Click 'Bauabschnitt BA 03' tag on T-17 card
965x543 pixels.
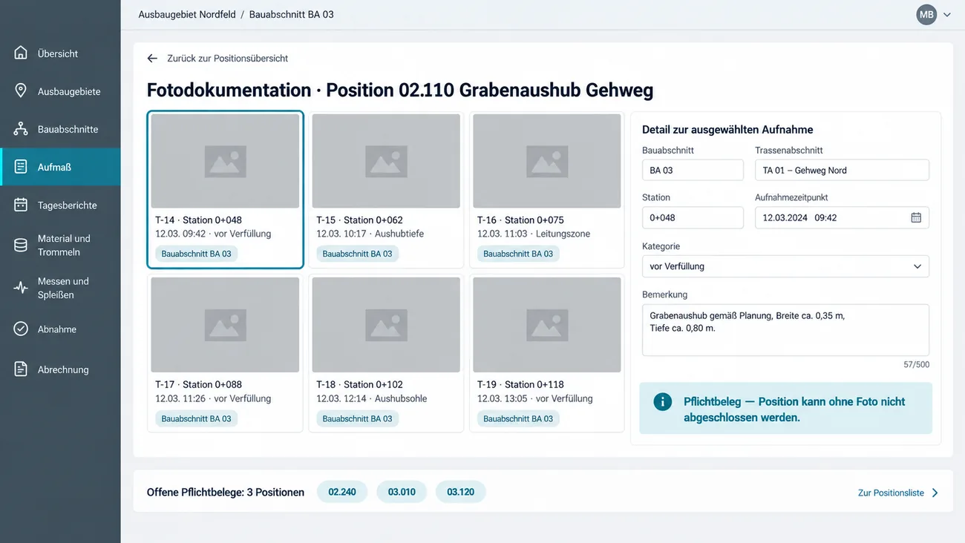click(197, 418)
